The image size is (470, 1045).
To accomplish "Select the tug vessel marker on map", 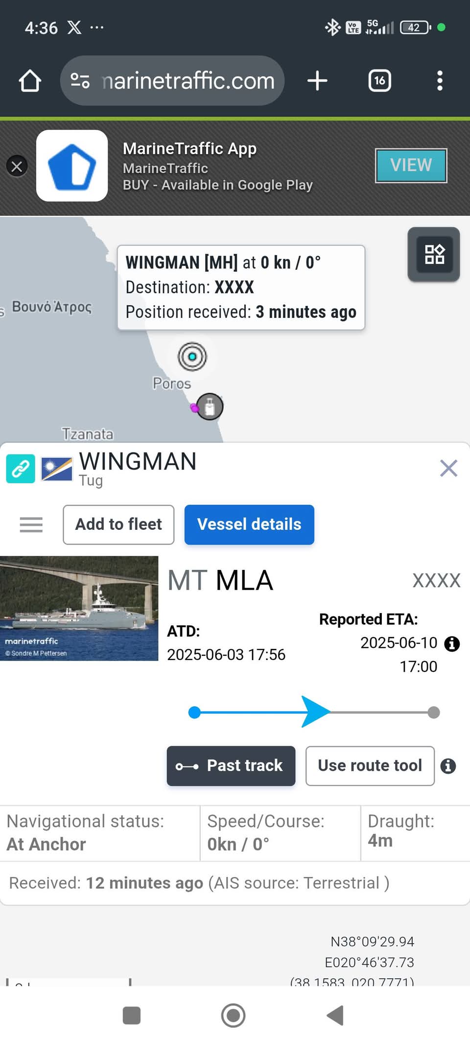I will (x=210, y=406).
